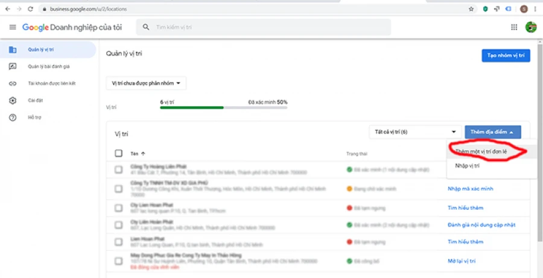The height and width of the screenshot is (278, 543).
Task: Open the Google apps grid
Action: tap(514, 27)
